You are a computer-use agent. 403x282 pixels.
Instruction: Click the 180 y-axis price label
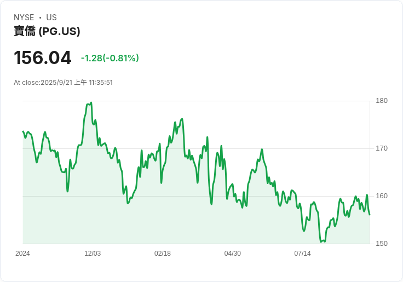click(x=382, y=101)
